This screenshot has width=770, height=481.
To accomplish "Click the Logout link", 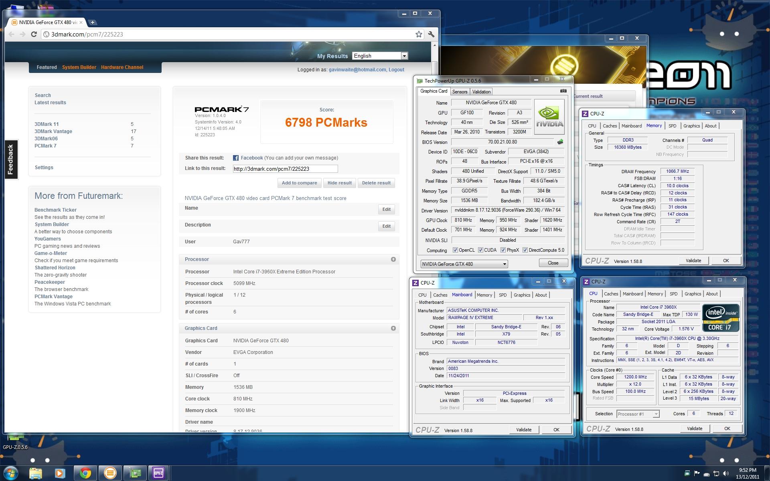I will click(x=396, y=70).
